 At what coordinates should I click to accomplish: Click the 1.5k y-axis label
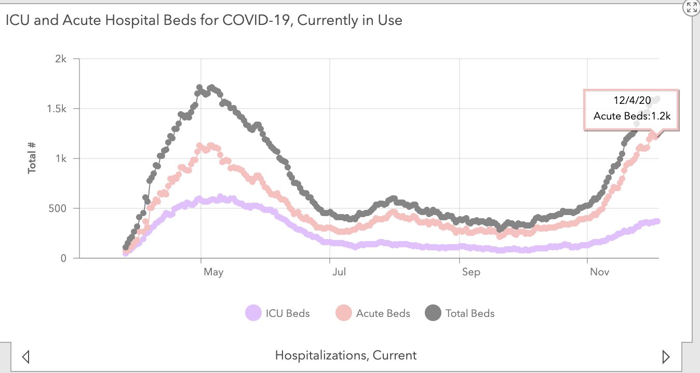[56, 109]
